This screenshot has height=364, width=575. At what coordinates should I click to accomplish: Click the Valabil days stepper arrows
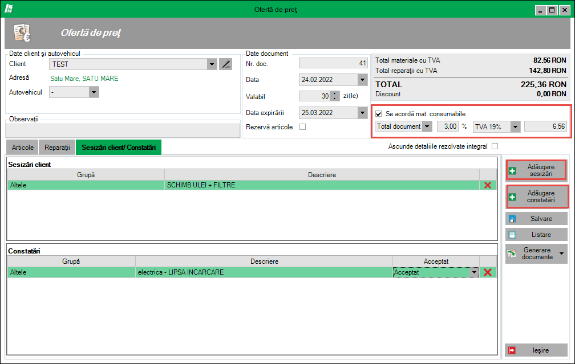point(334,96)
